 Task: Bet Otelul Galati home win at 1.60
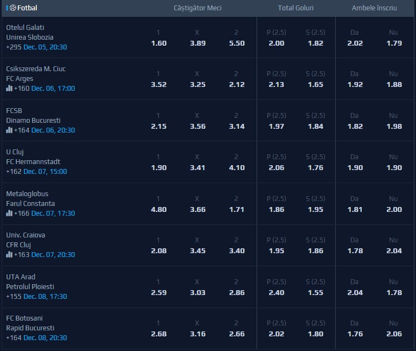[x=159, y=43]
